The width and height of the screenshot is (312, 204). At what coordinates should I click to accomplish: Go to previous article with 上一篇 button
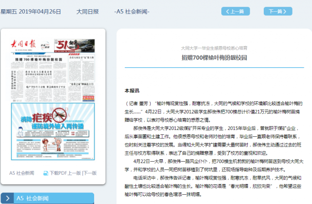[x=235, y=11]
